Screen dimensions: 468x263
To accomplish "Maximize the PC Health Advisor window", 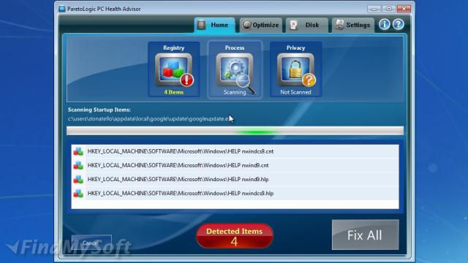I will (x=388, y=9).
